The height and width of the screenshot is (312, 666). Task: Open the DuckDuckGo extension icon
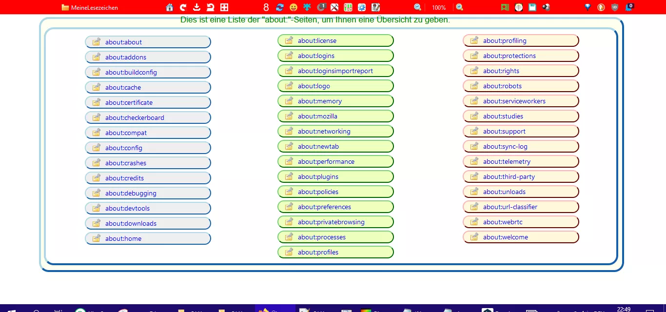[601, 7]
